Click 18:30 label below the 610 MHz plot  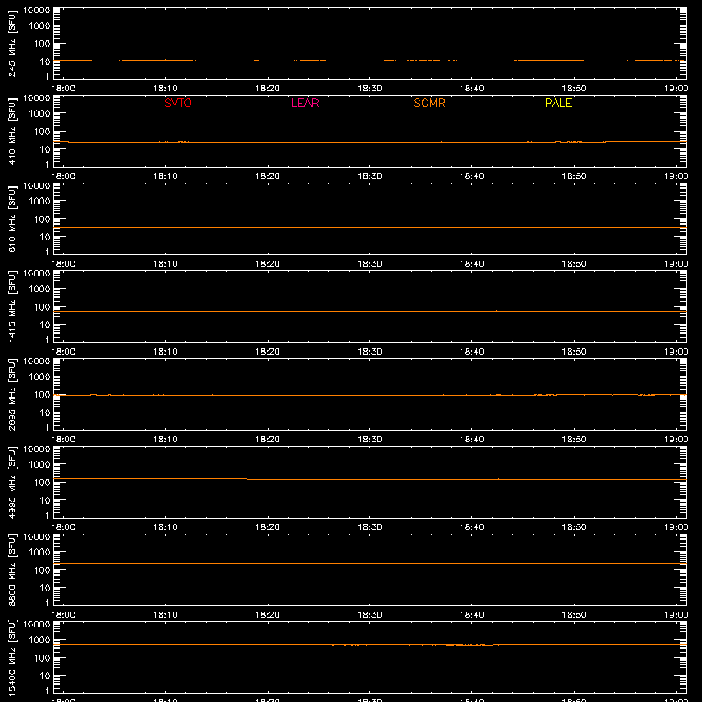tap(369, 264)
